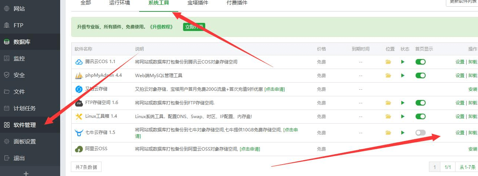Click 安装 for 阿里云OSS
The width and height of the screenshot is (478, 176).
pos(473,149)
